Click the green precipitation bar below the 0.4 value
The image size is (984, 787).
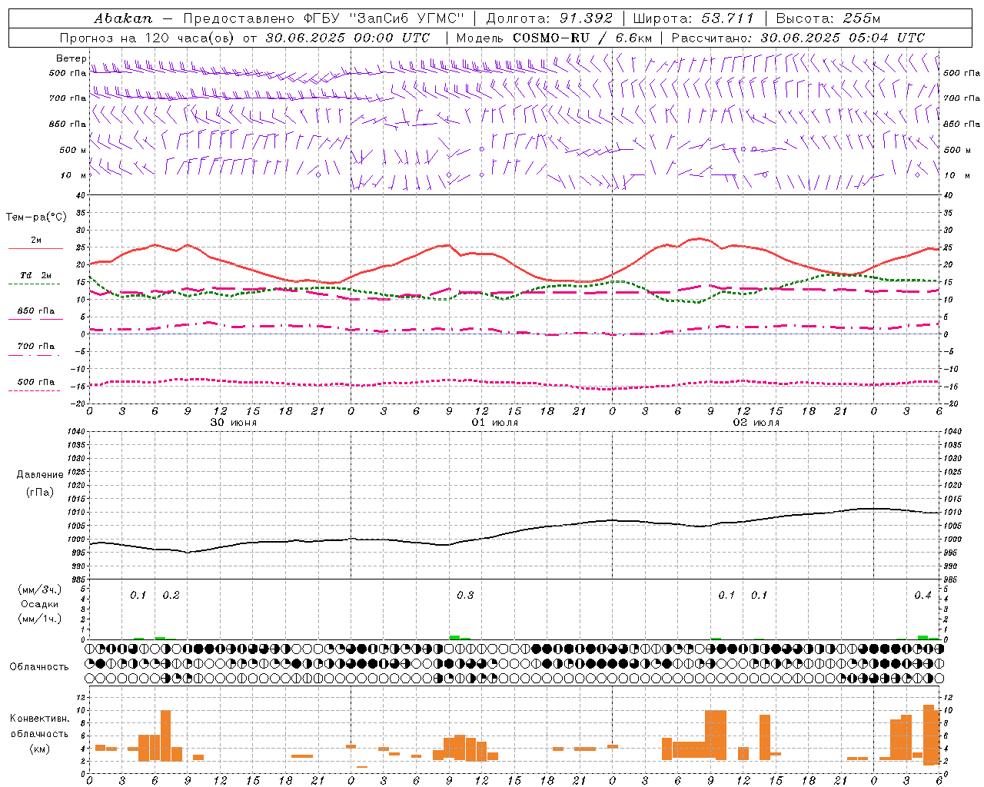[922, 637]
